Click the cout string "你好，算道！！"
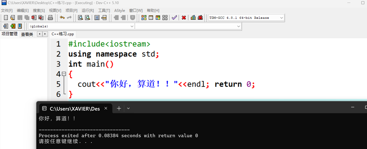 tap(141, 84)
